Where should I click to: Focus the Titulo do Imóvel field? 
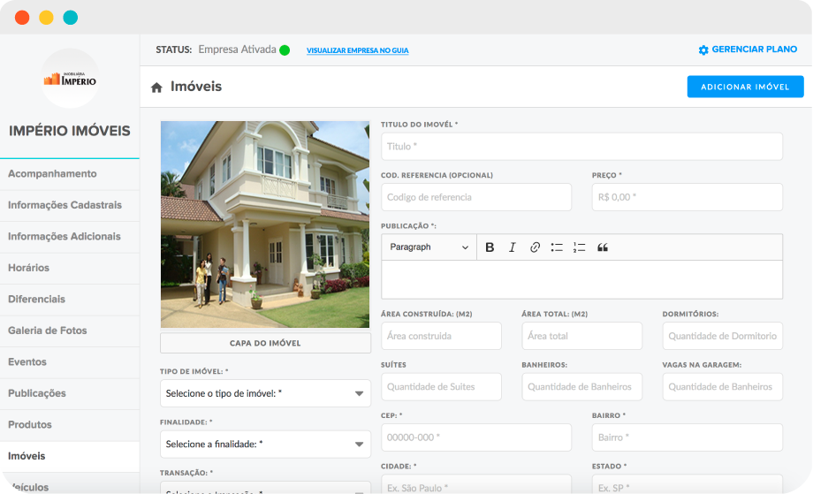pyautogui.click(x=581, y=147)
